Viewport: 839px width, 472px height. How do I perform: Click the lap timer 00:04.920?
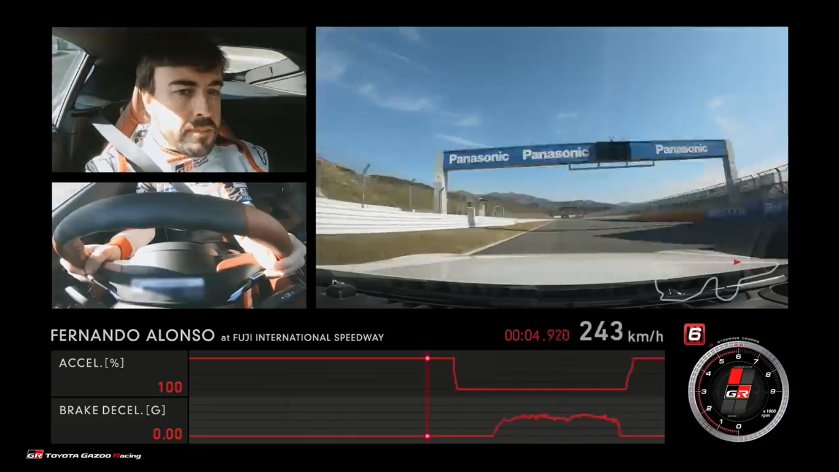click(x=537, y=336)
